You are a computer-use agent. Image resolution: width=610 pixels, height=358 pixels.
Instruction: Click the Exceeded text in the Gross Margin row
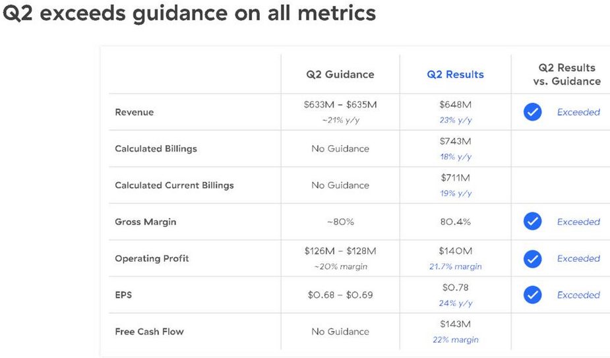tap(578, 222)
